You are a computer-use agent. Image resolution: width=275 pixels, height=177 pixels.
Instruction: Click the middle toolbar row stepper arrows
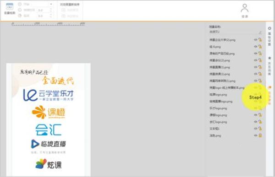point(51,10)
